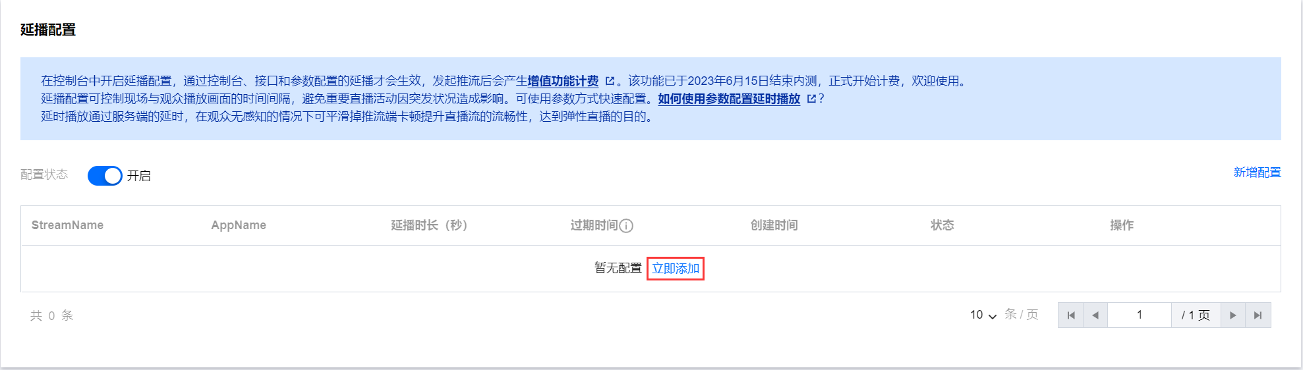Go to the first page arrow
The height and width of the screenshot is (370, 1303).
point(1070,315)
